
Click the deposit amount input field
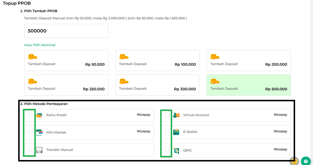66,31
